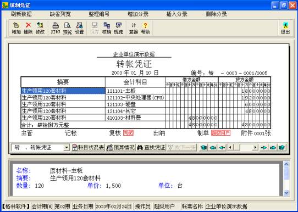
Task: Click voucher scrollbar right arrow
Action: coord(255,148)
